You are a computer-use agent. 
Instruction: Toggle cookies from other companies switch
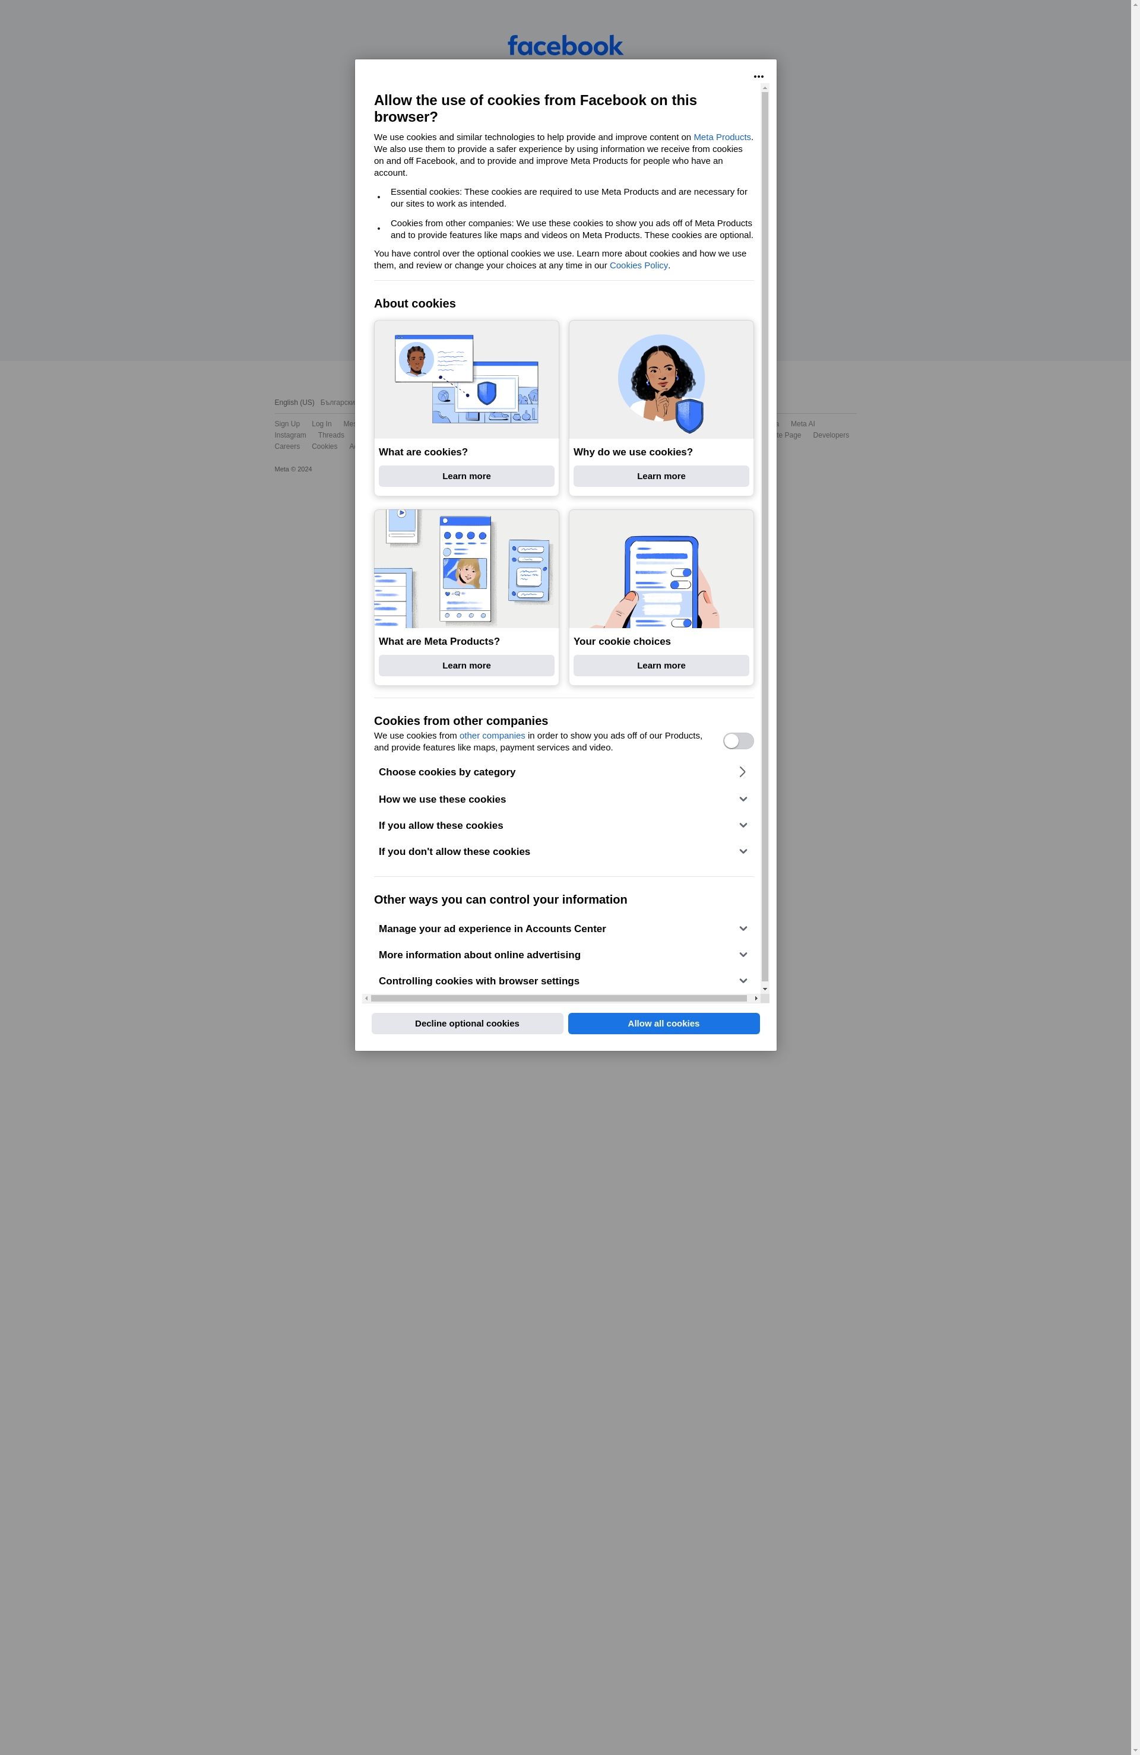pyautogui.click(x=738, y=740)
